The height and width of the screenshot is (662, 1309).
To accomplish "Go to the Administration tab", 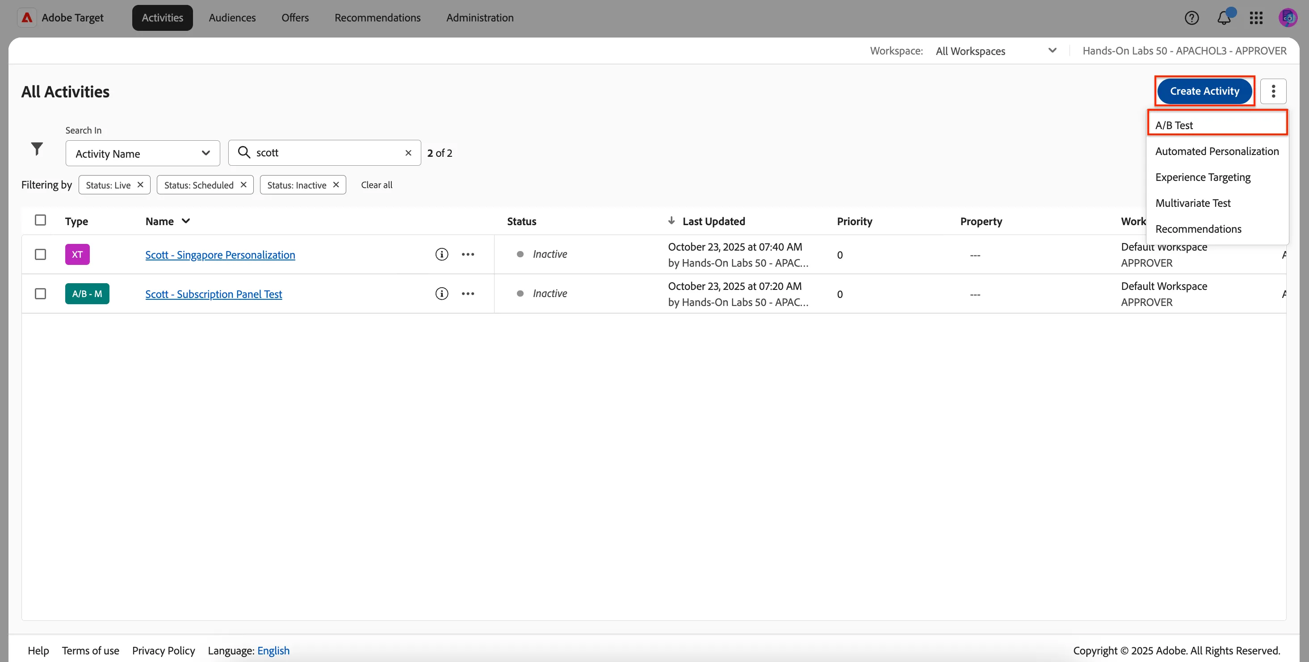I will tap(480, 18).
